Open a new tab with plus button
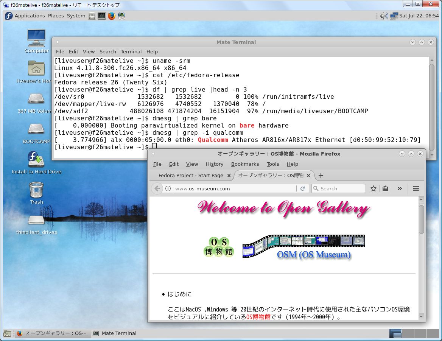 [x=321, y=176]
